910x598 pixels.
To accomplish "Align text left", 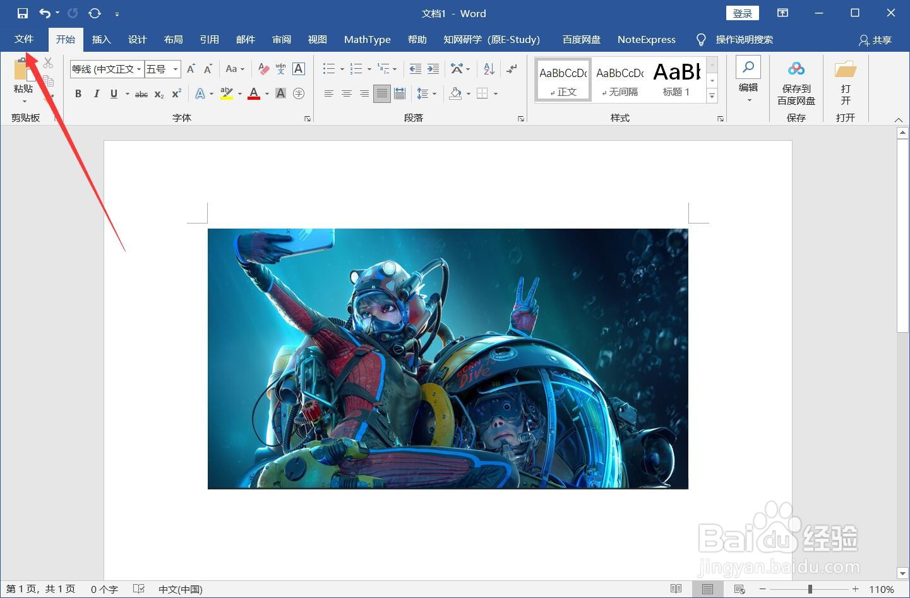I will click(328, 94).
